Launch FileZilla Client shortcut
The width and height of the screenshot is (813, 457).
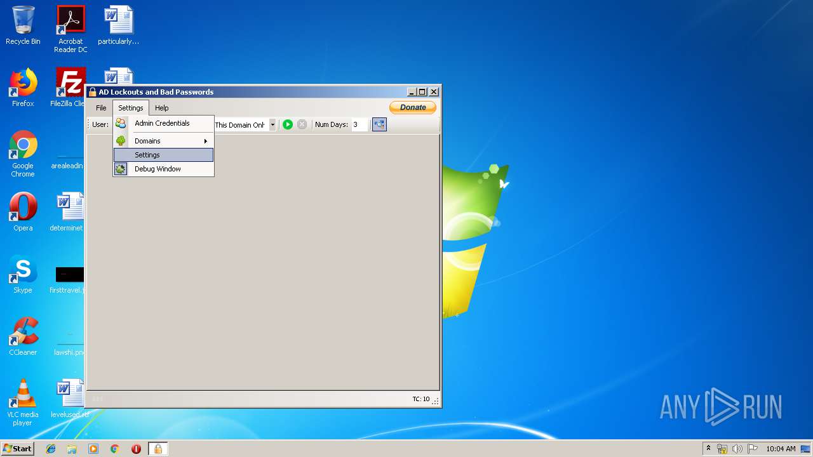coord(69,88)
